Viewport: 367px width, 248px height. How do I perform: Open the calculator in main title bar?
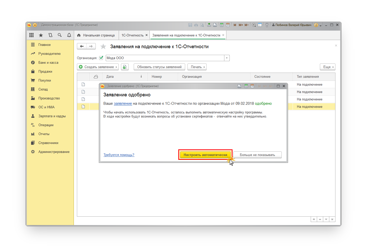click(222, 25)
